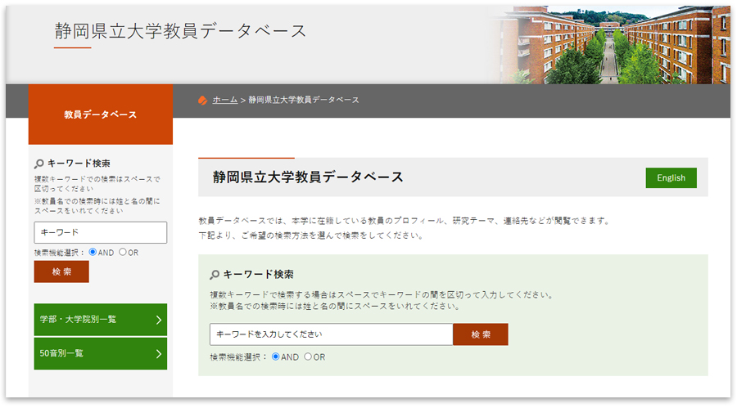The height and width of the screenshot is (417, 737).
Task: Click the main panel magnifier icon beside キーワード検索
Action: click(x=215, y=275)
